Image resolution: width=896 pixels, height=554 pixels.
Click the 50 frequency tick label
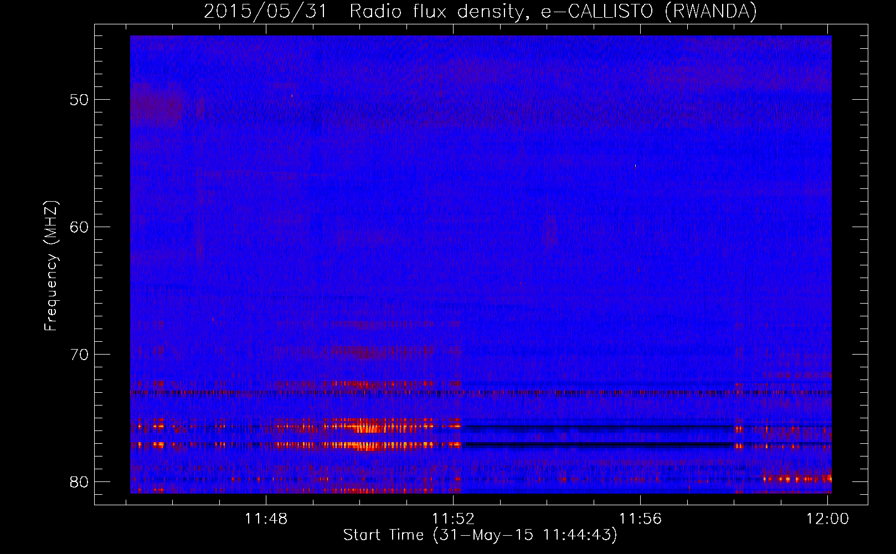click(x=79, y=100)
